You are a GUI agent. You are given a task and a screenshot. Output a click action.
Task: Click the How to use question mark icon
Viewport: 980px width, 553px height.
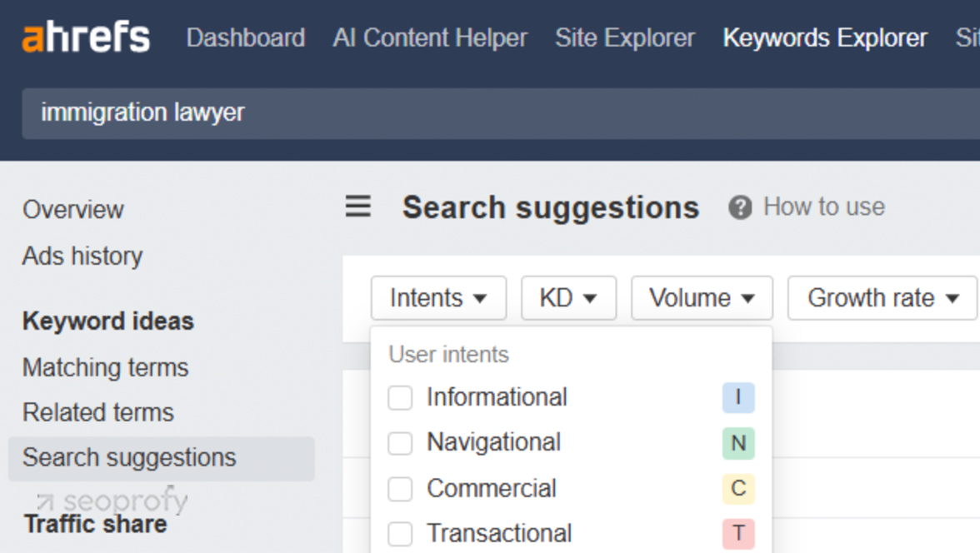[740, 207]
